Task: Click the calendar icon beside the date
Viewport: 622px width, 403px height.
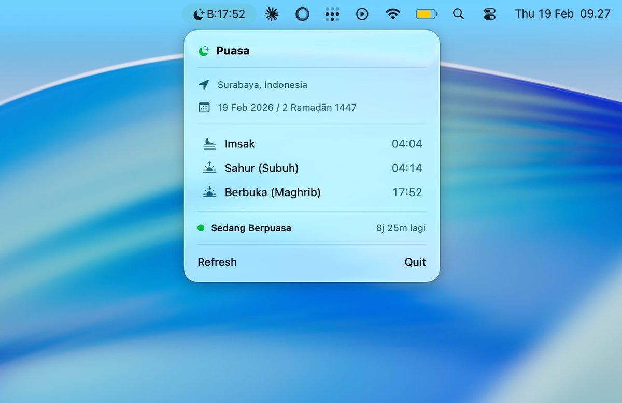Action: pos(204,108)
